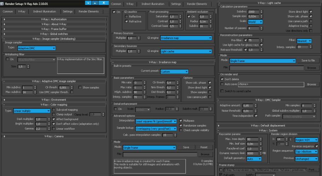This screenshot has height=176, width=322.
Task: Click the Max subdivs spinner arrows
Action: [x=35, y=92]
